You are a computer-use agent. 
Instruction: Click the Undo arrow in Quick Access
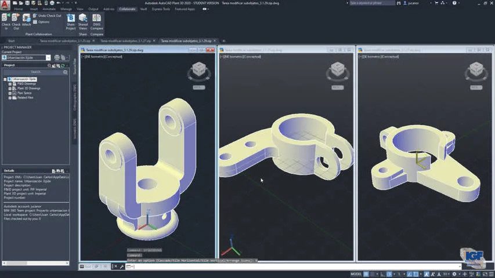tap(59, 3)
